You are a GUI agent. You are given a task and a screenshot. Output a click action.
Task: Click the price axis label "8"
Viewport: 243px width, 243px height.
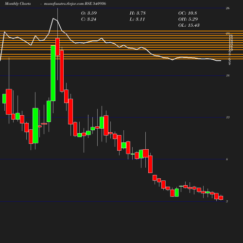[227, 159]
